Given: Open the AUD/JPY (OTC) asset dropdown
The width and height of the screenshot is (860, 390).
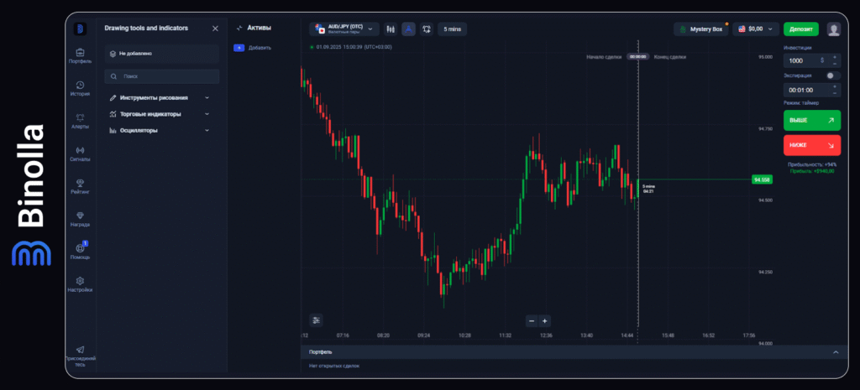Looking at the screenshot, I should point(344,29).
